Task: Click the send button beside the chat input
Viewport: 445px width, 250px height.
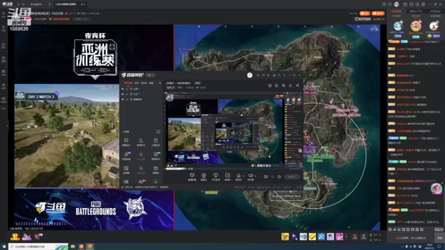Action: coord(439,238)
